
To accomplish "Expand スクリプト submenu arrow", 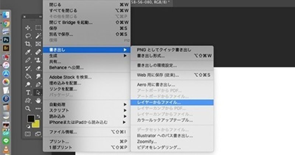I will [125, 110].
